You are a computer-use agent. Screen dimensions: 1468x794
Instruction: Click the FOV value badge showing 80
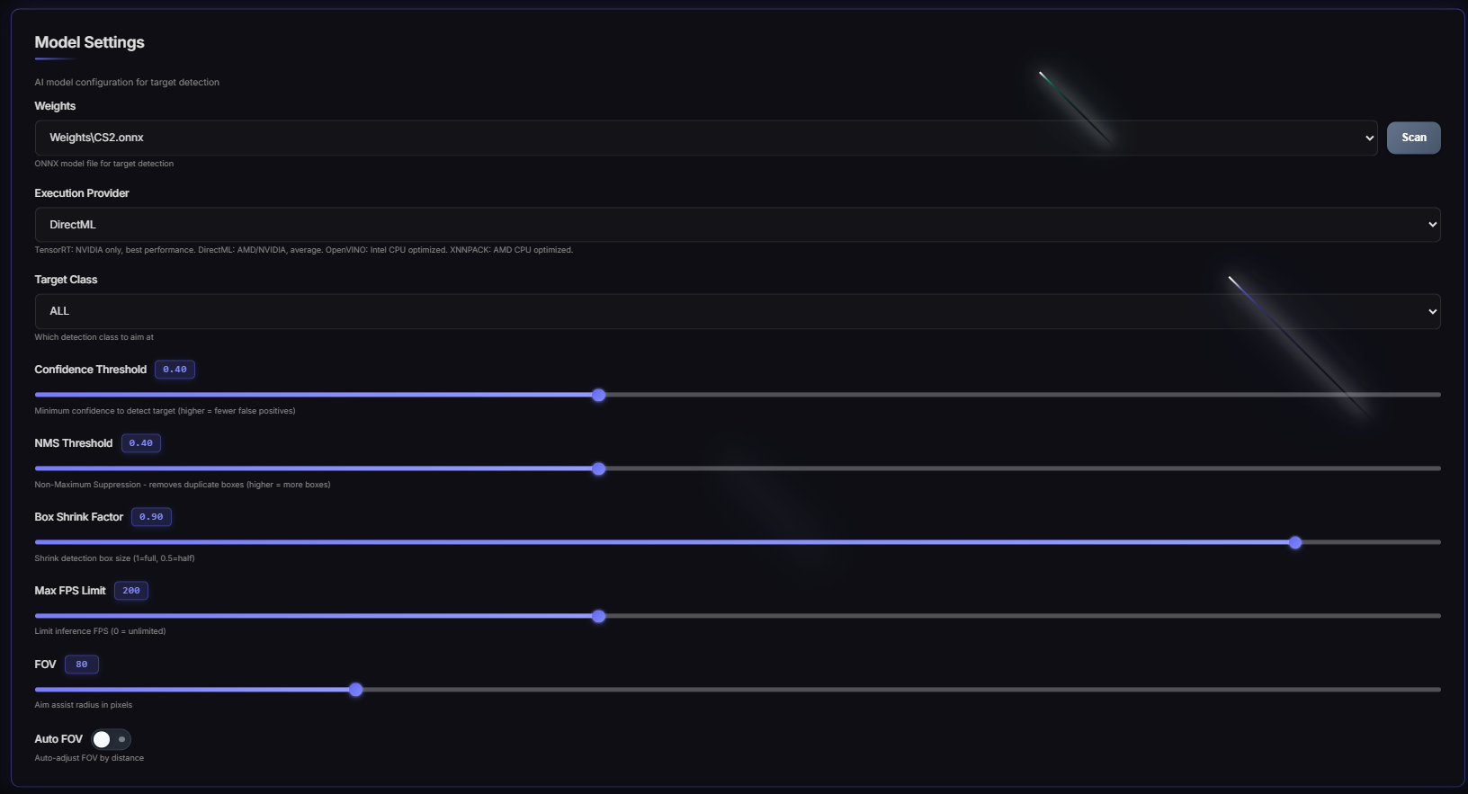82,665
